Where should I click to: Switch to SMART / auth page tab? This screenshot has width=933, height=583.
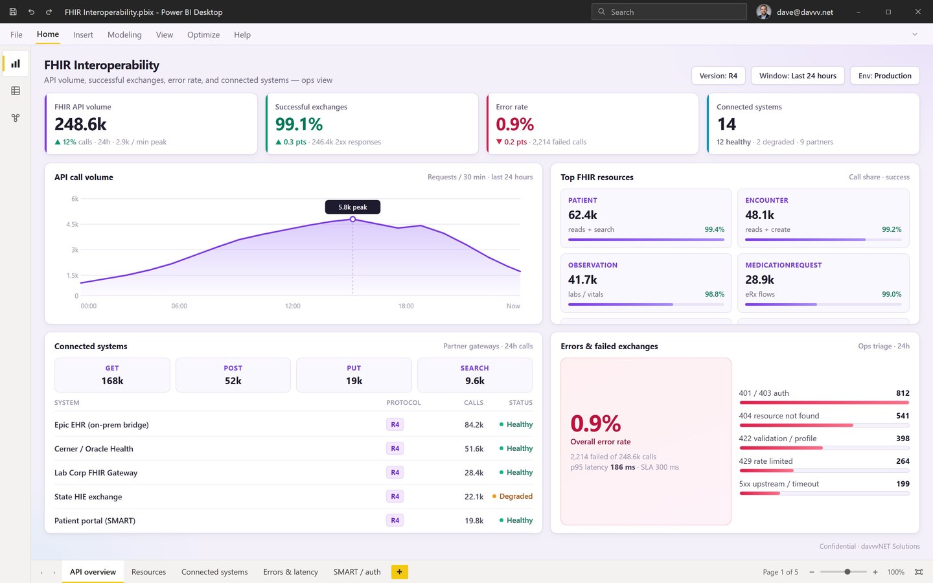click(x=357, y=572)
